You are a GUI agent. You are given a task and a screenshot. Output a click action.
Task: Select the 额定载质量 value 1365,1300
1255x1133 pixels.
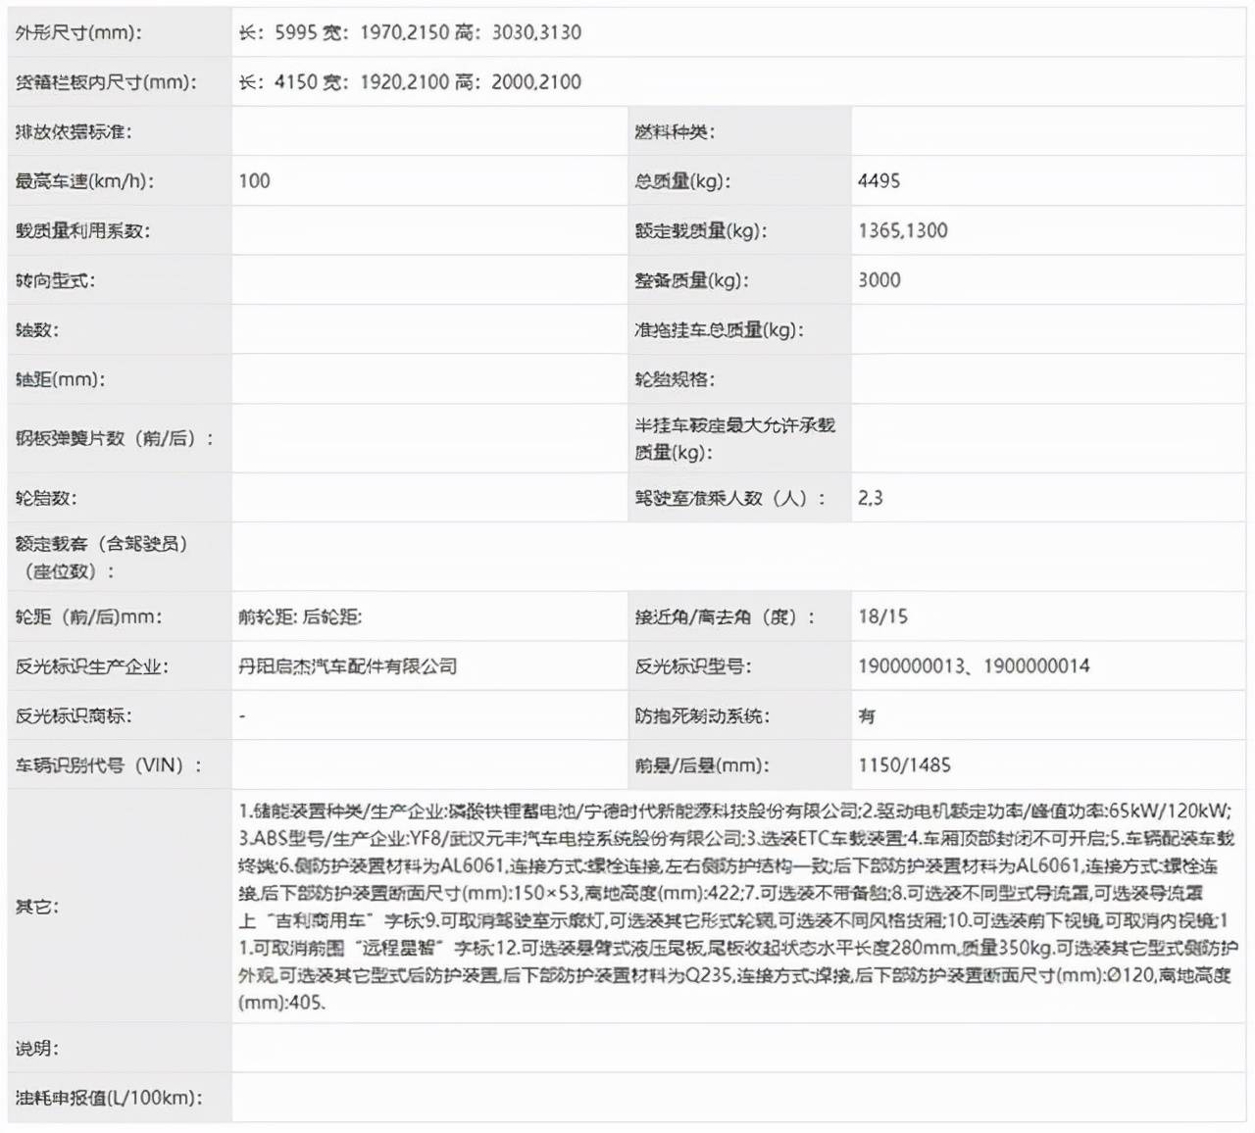click(x=902, y=231)
